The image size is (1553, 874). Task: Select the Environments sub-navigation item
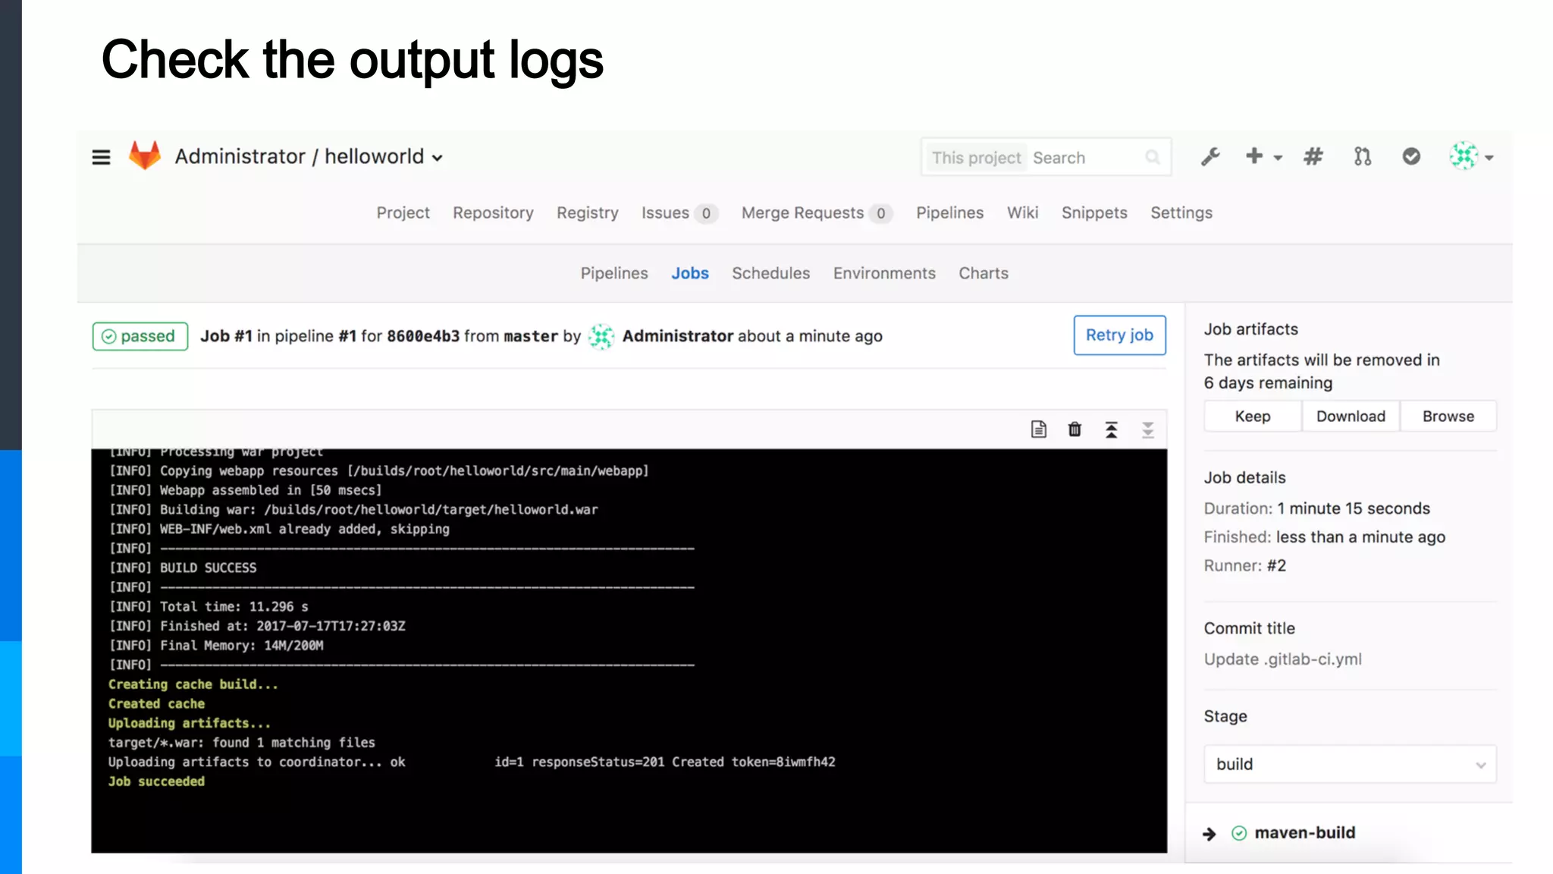coord(884,273)
